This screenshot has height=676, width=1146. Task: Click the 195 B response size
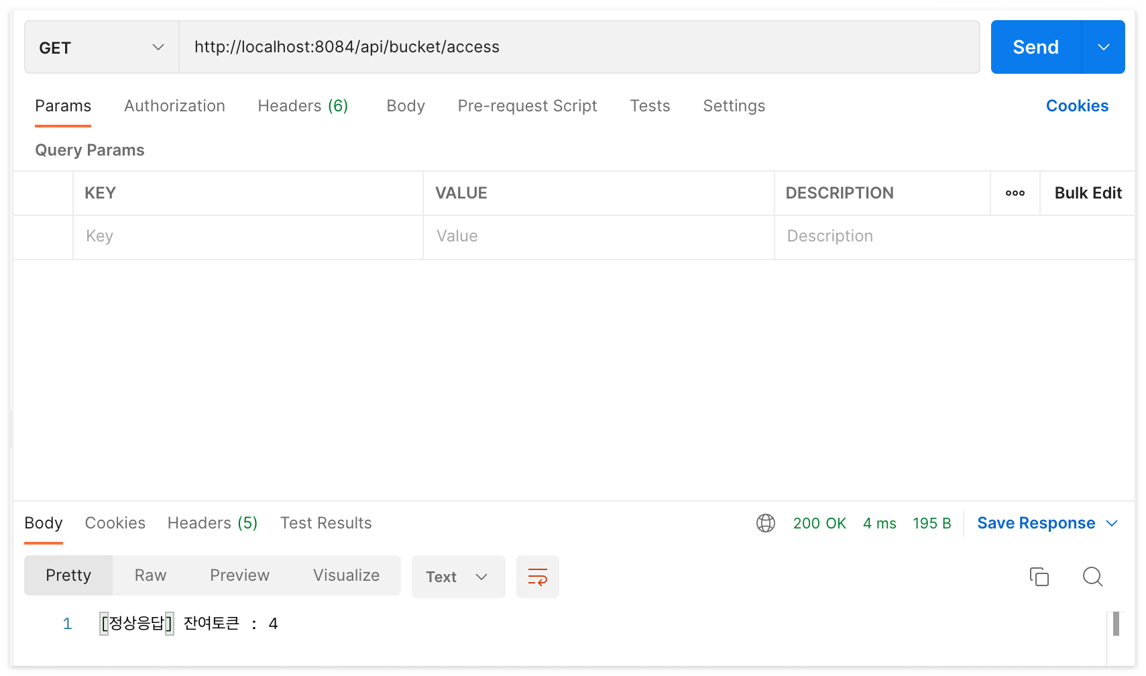pyautogui.click(x=931, y=523)
